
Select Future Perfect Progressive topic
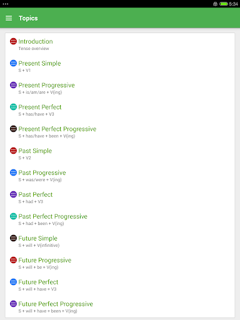(x=120, y=307)
